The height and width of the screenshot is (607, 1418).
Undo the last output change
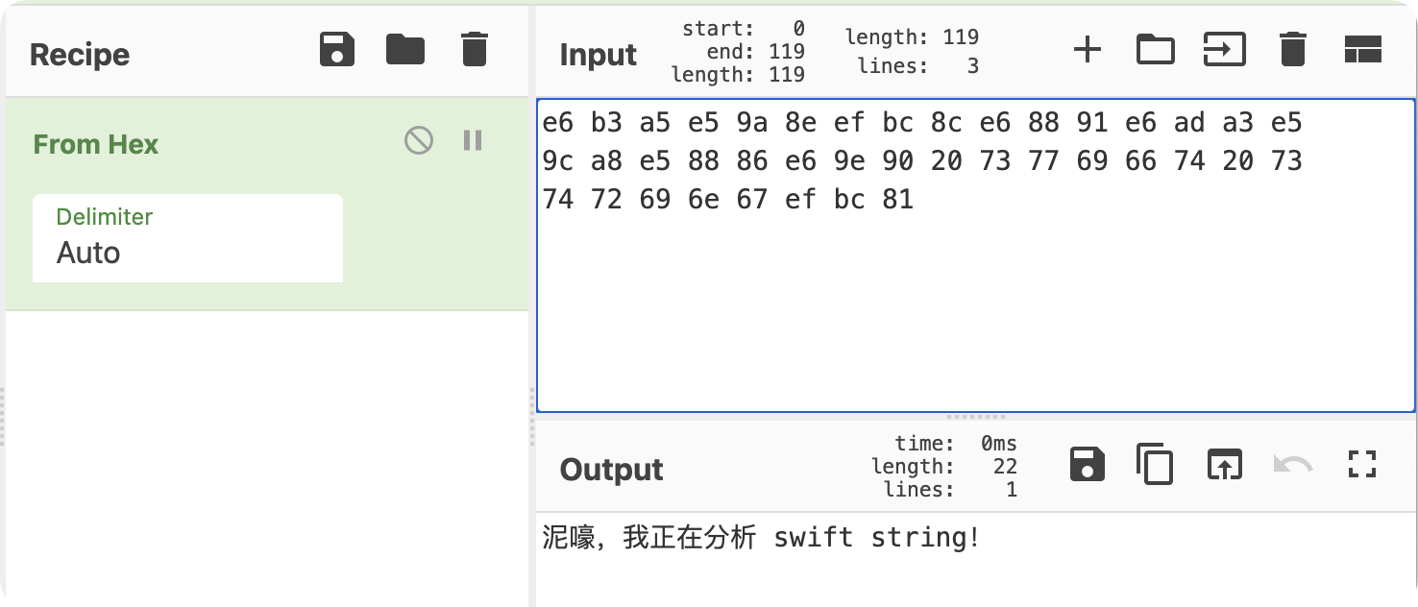point(1293,466)
